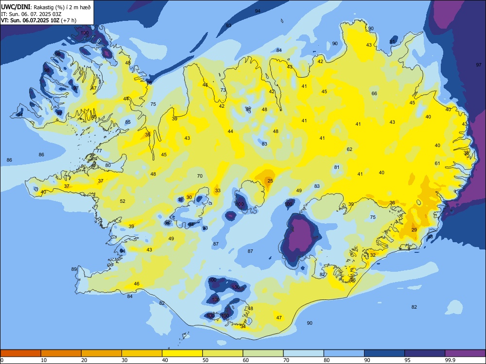
Task: Click the '35' humidity value in northwest
Action: pyautogui.click(x=148, y=134)
